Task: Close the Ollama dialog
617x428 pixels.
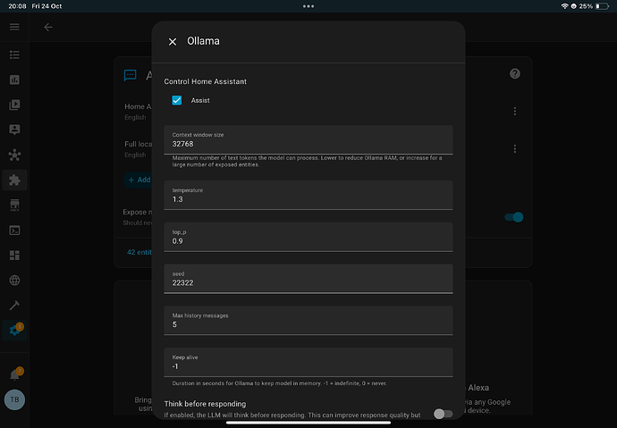Action: (173, 42)
